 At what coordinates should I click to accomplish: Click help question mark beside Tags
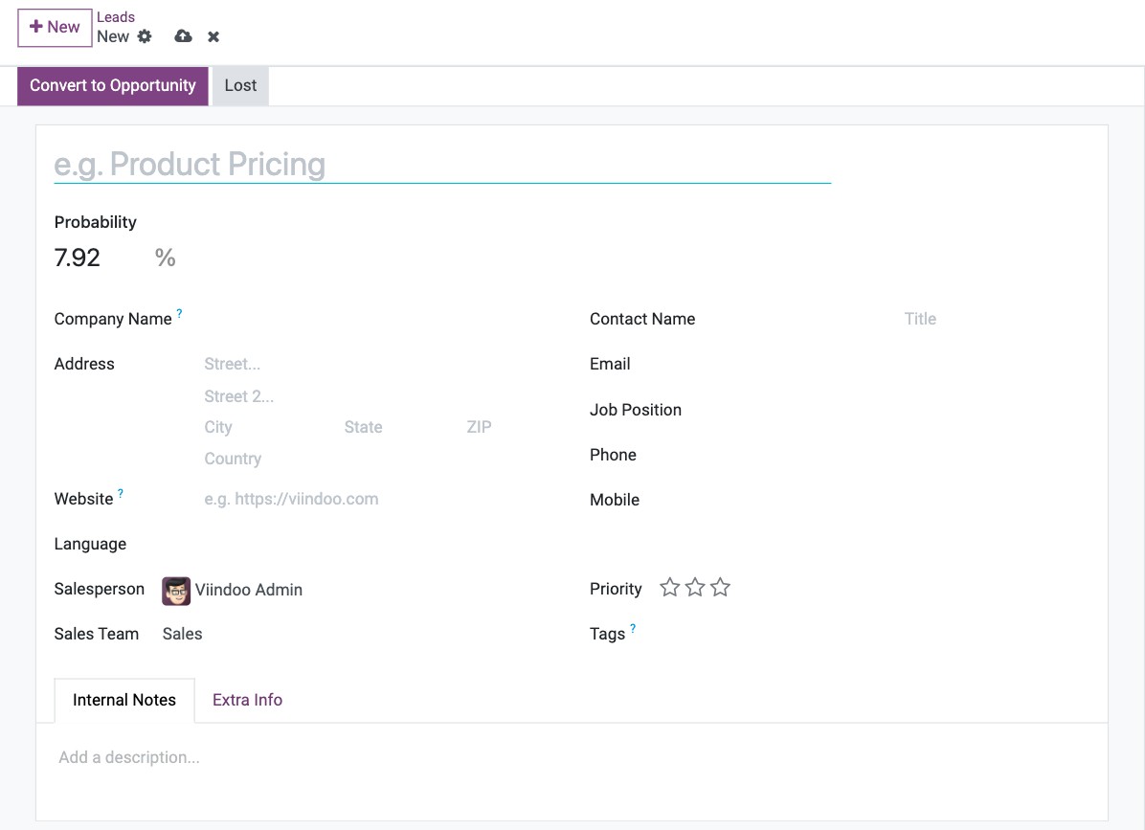click(633, 628)
